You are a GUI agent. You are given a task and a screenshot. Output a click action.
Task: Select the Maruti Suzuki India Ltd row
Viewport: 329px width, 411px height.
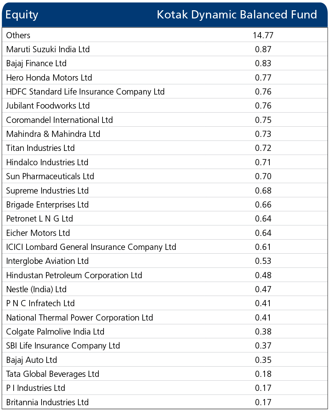click(x=164, y=49)
